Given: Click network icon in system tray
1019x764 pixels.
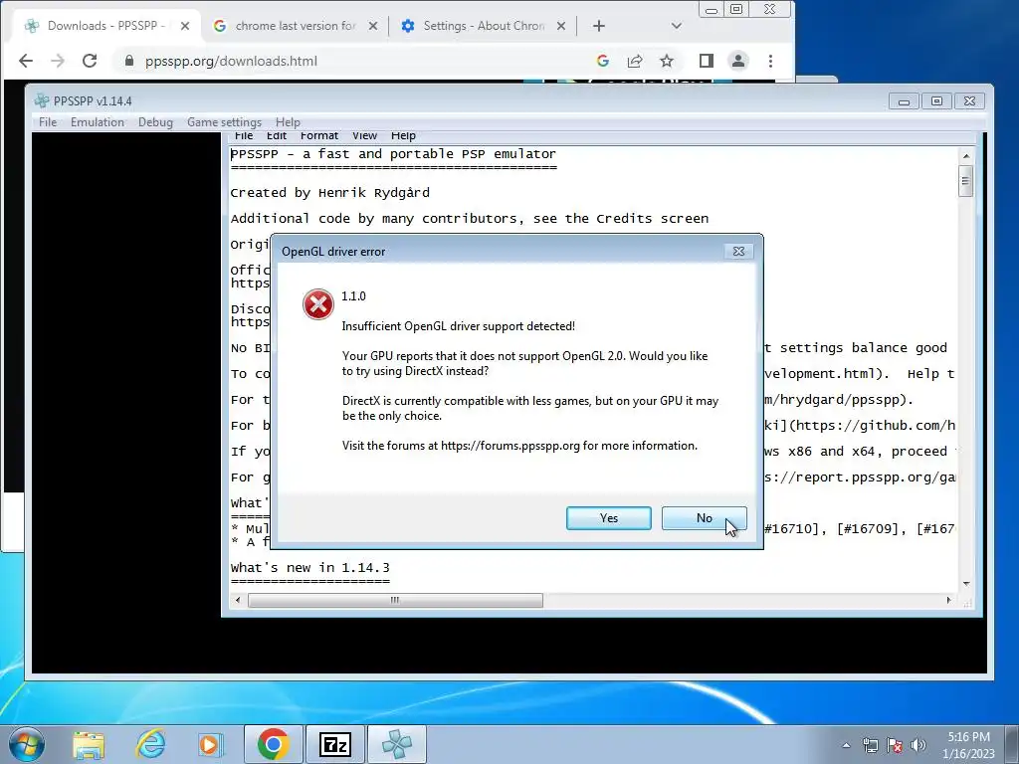Looking at the screenshot, I should coord(870,745).
